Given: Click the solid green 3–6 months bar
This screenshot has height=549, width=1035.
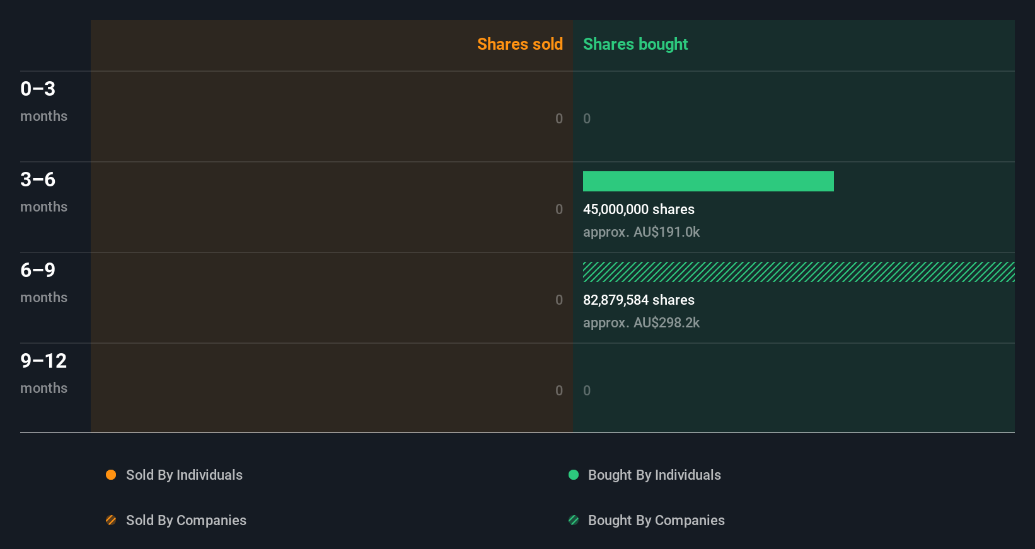Looking at the screenshot, I should 708,181.
